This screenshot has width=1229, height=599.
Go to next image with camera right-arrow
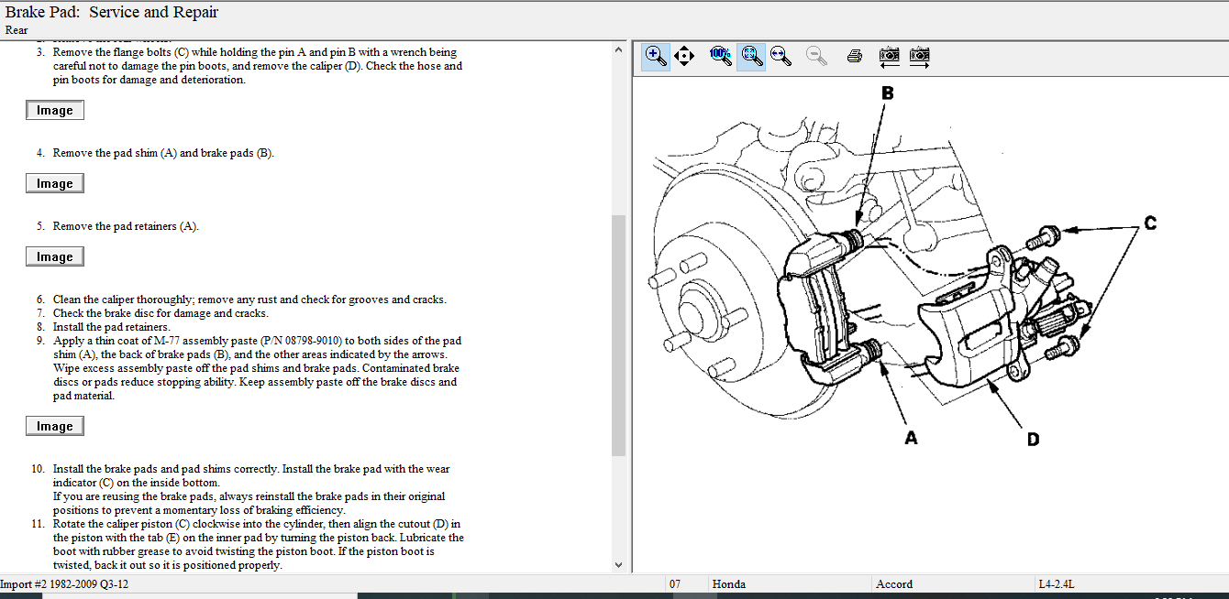click(x=920, y=56)
